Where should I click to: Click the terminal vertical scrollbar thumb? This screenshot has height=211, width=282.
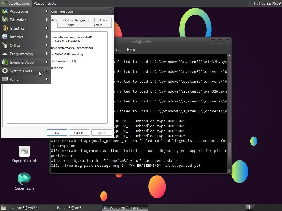pos(229,156)
